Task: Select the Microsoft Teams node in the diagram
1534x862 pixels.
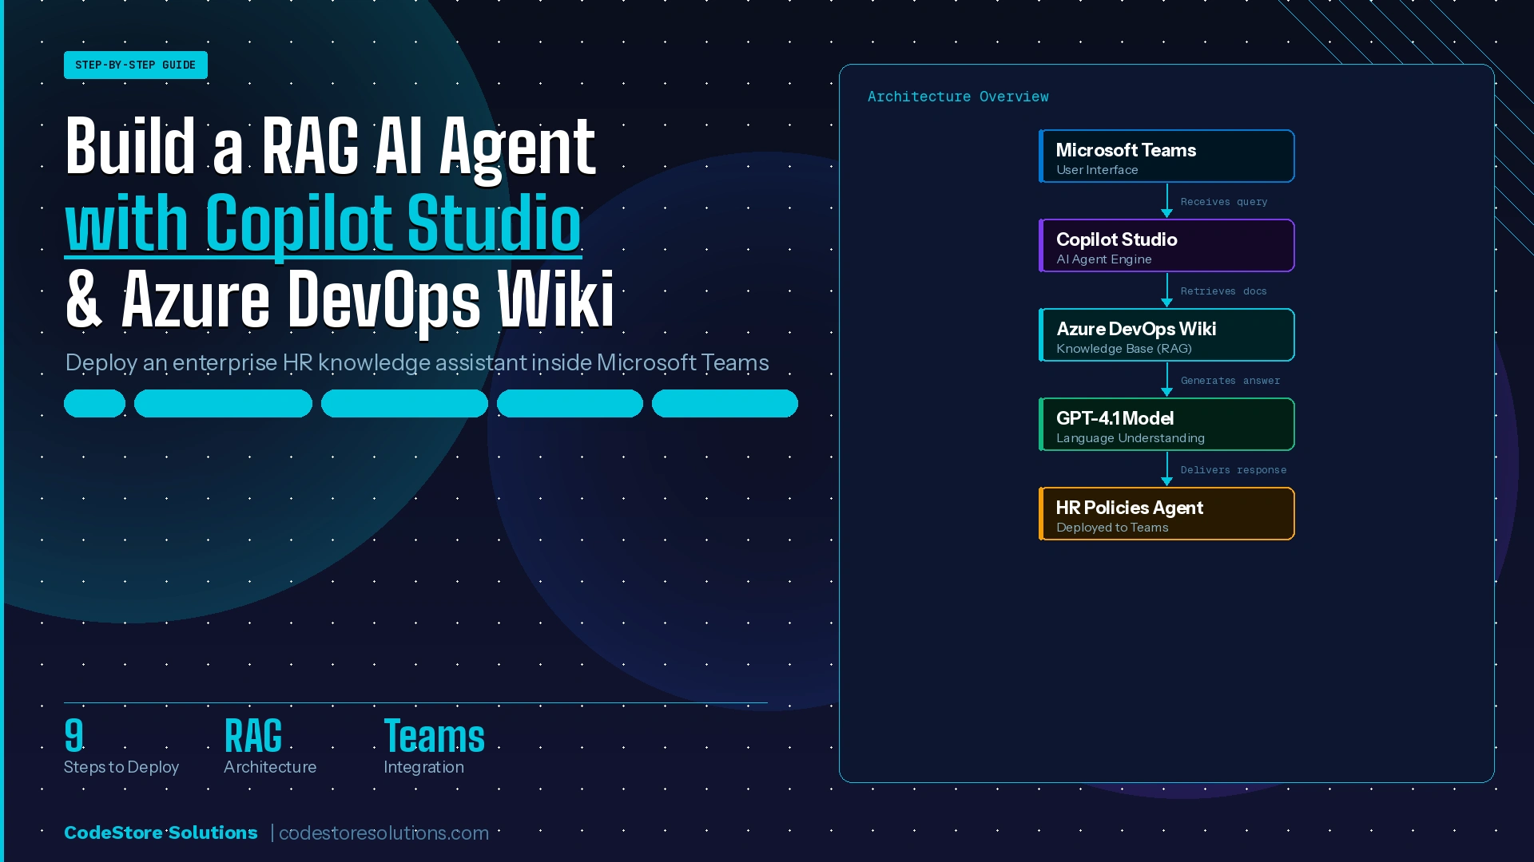Action: coord(1166,156)
